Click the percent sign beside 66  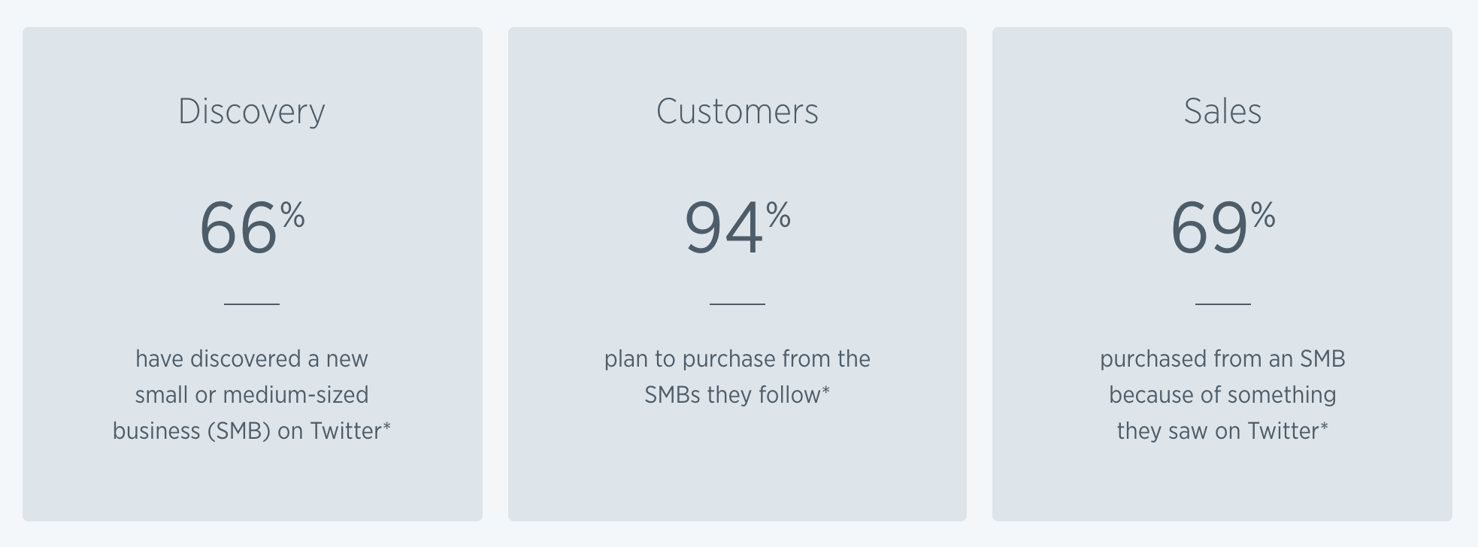tap(293, 216)
